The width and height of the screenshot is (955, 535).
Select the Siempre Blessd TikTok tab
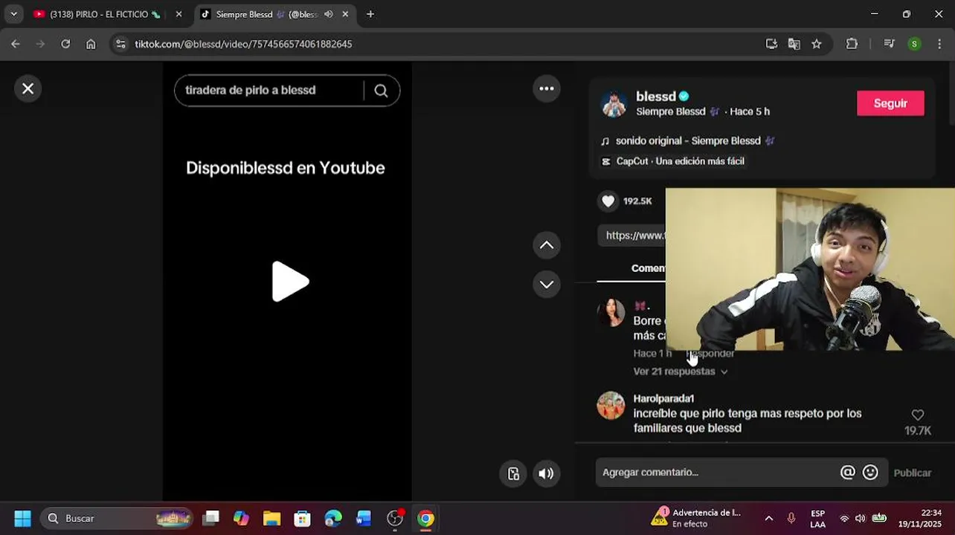click(x=266, y=14)
